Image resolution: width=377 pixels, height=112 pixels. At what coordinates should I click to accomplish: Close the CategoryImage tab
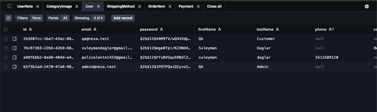(77, 6)
